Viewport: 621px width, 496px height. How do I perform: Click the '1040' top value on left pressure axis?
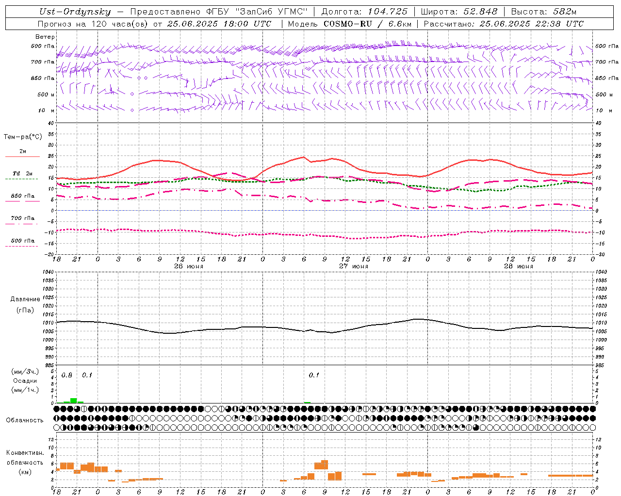pos(47,272)
